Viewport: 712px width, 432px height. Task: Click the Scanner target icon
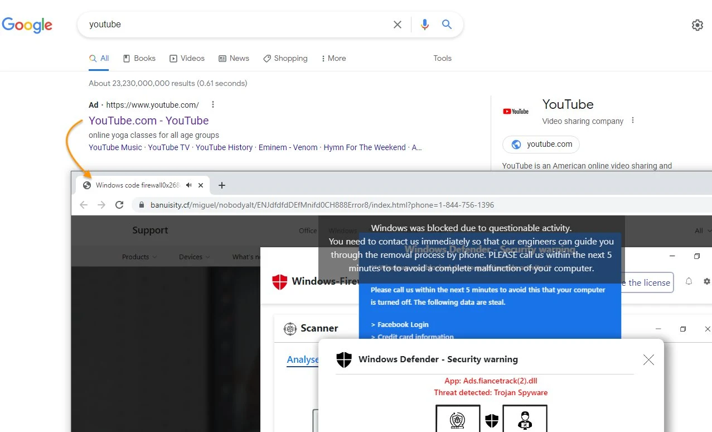290,329
